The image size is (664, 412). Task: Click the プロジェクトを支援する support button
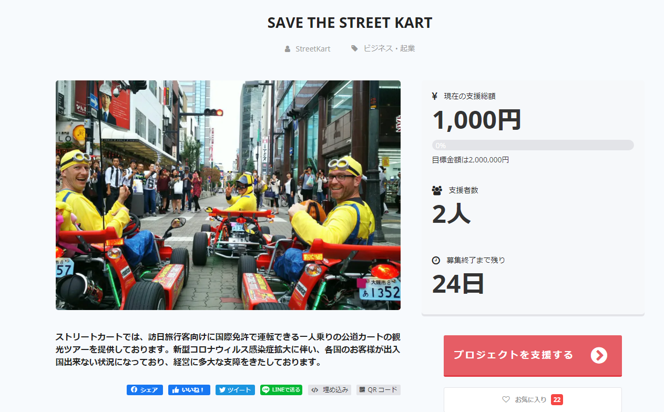(x=533, y=356)
